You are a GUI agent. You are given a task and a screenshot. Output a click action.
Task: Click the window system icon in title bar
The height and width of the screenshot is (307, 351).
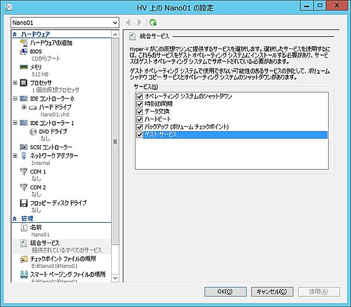pos(9,8)
